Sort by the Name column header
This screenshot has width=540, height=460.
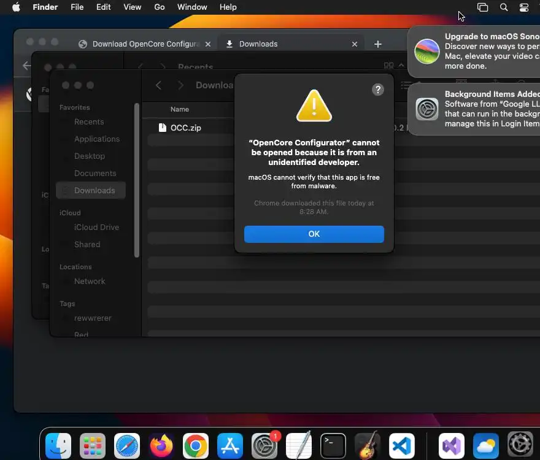(x=179, y=110)
